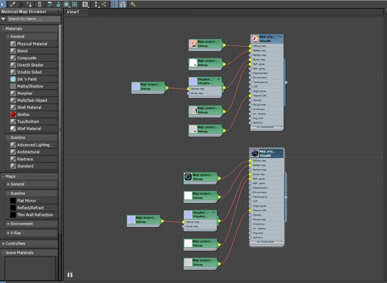Choose the Architectural material
Screen dimensions: 387x283
(34, 152)
